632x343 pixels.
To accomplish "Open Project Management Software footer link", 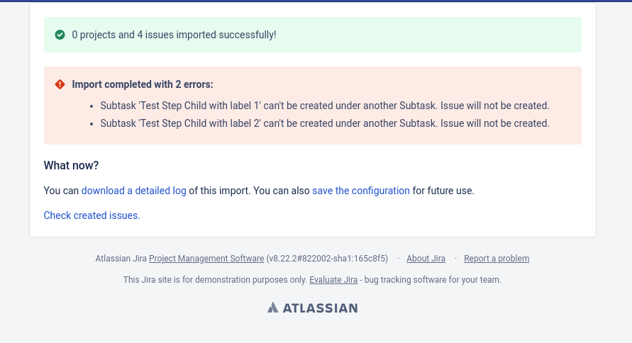I will click(206, 259).
